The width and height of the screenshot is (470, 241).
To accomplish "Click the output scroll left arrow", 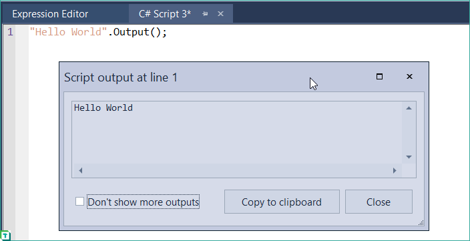I will click(80, 170).
